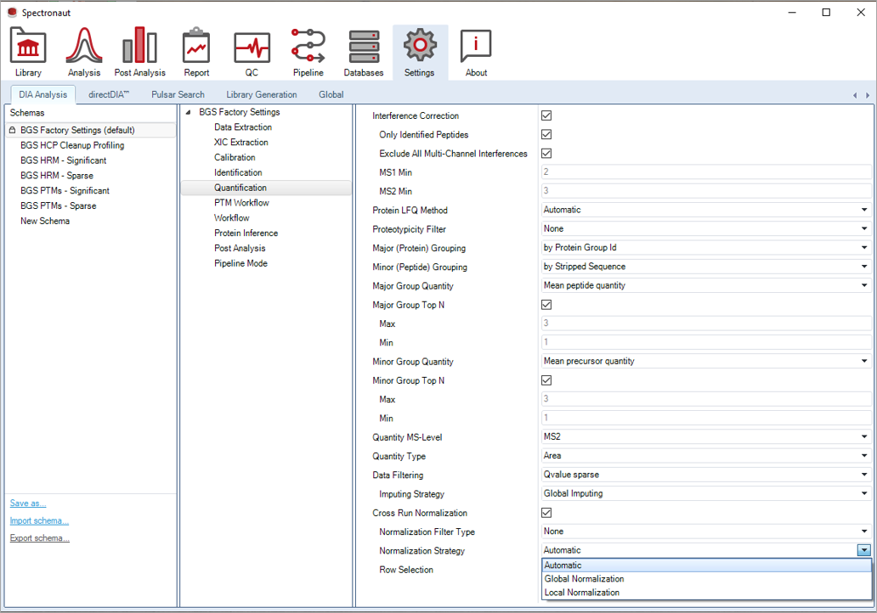
Task: Toggle Major Group Top N checkbox
Action: pos(546,305)
